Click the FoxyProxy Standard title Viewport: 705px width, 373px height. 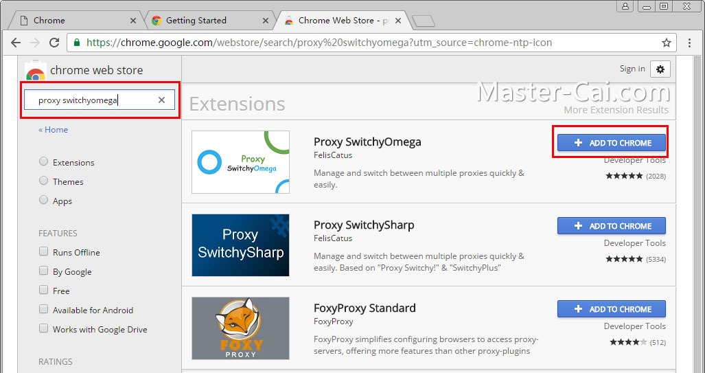[365, 308]
